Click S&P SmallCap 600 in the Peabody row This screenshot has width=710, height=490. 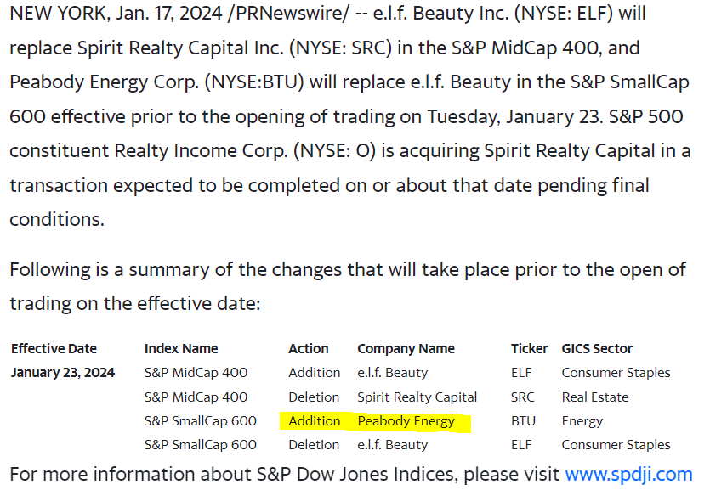point(200,420)
